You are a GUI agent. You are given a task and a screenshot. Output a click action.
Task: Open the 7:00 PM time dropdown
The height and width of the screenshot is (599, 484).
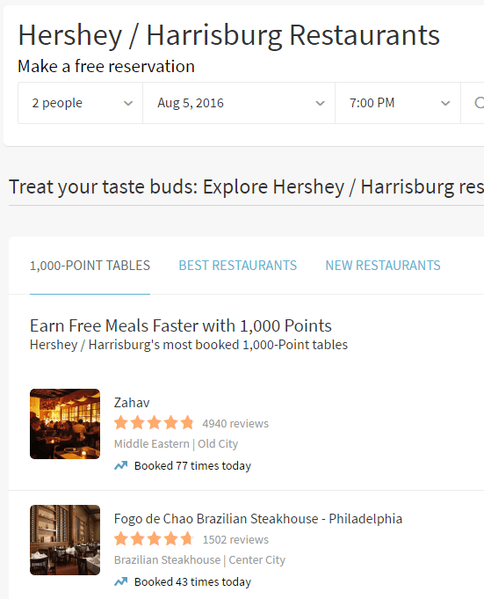click(x=398, y=103)
